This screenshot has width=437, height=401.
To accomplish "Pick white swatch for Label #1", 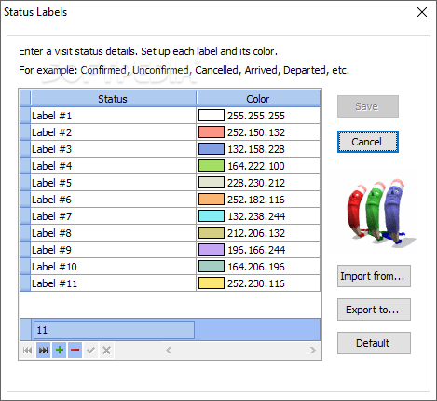I will (x=212, y=116).
